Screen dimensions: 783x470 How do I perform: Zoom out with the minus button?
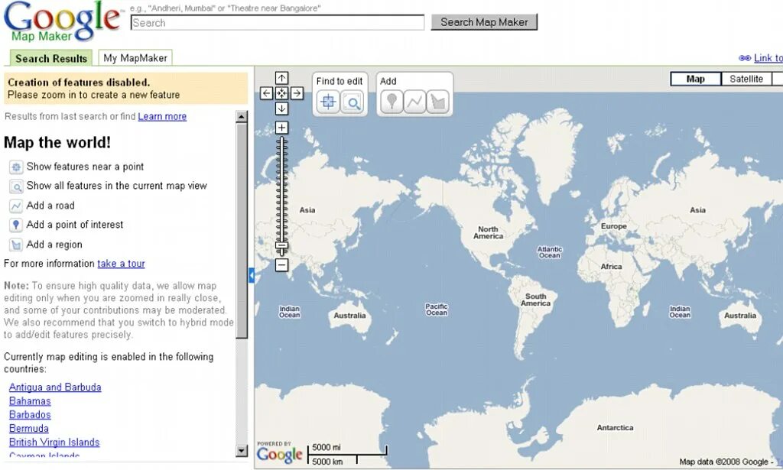[281, 265]
